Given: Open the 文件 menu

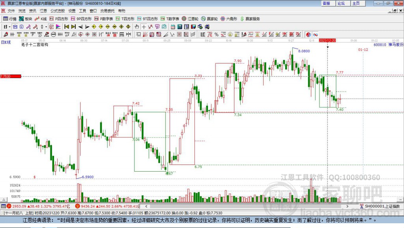Looking at the screenshot, I should point(11,11).
